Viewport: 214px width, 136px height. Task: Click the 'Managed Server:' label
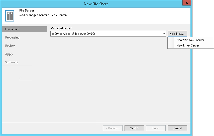coord(61,28)
